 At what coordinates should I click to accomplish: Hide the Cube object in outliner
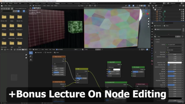tap(182, 15)
